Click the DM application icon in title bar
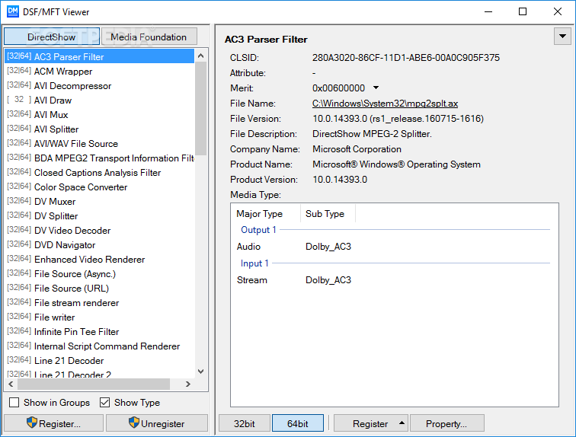This screenshot has height=437, width=576. coord(12,11)
